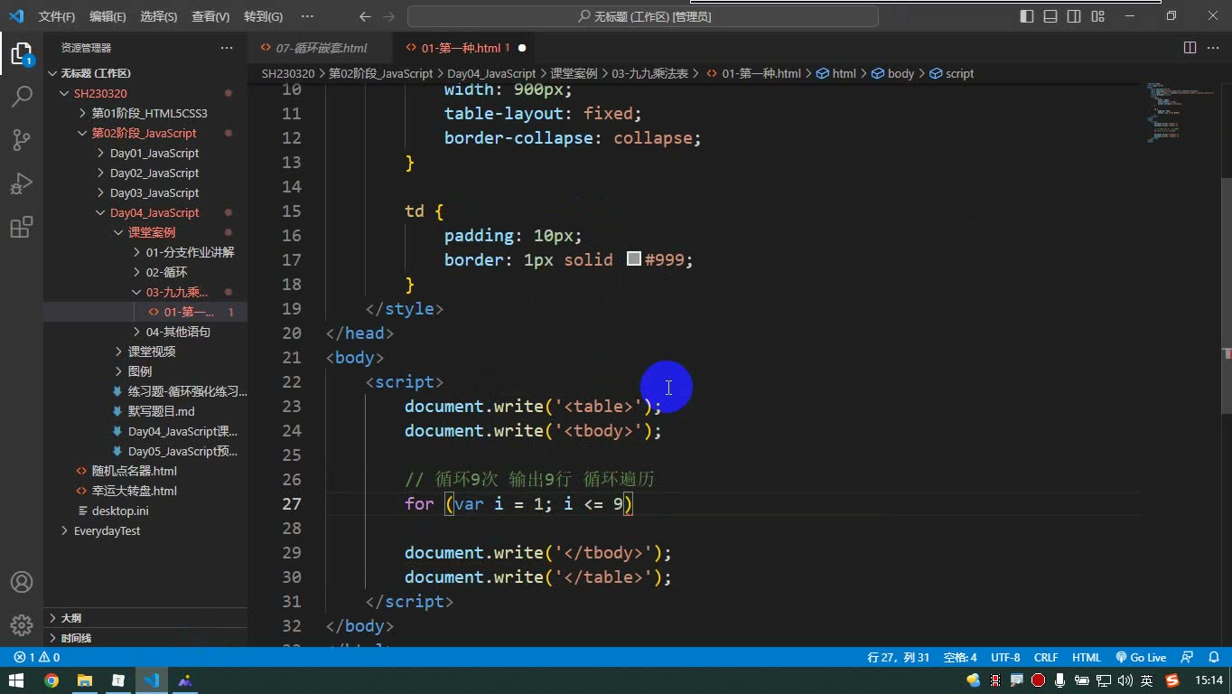Open the Run and Debug view
1232x694 pixels.
click(x=22, y=183)
